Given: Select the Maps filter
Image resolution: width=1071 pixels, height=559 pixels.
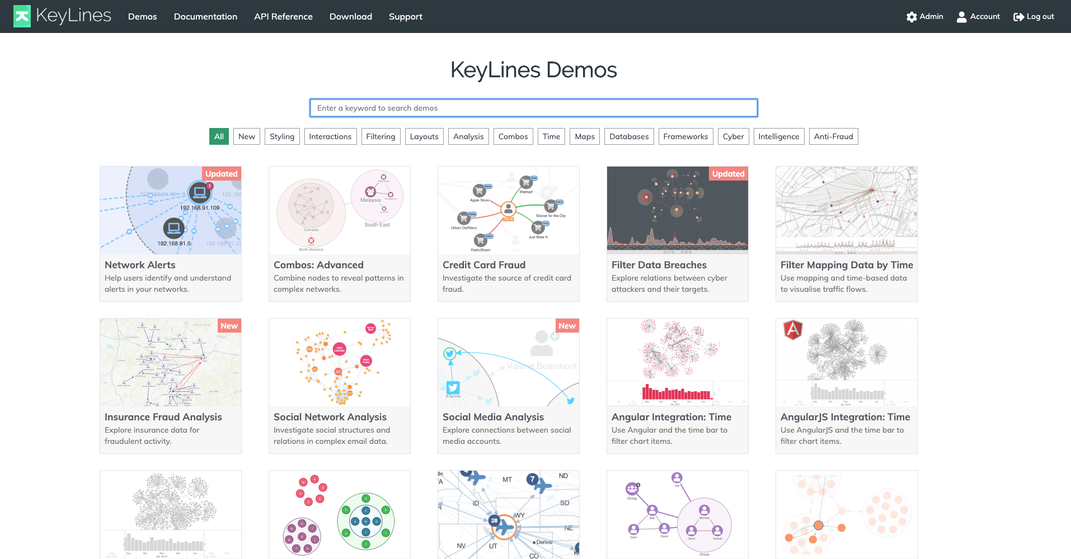Looking at the screenshot, I should click(x=584, y=136).
